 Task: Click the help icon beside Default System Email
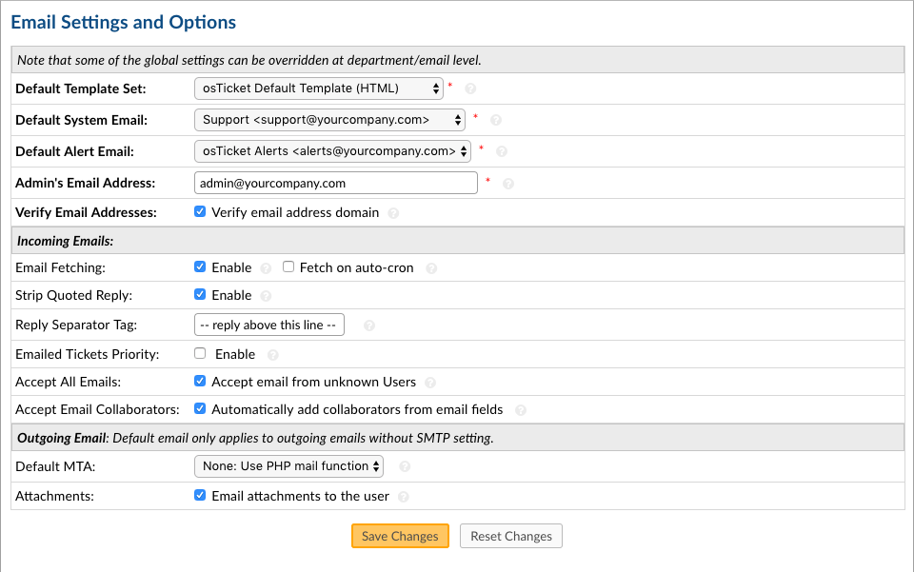pyautogui.click(x=493, y=120)
